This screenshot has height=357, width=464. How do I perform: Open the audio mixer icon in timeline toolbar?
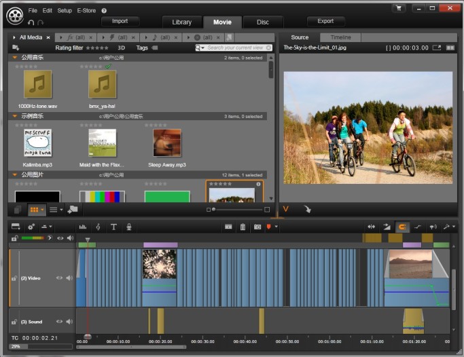(83, 227)
